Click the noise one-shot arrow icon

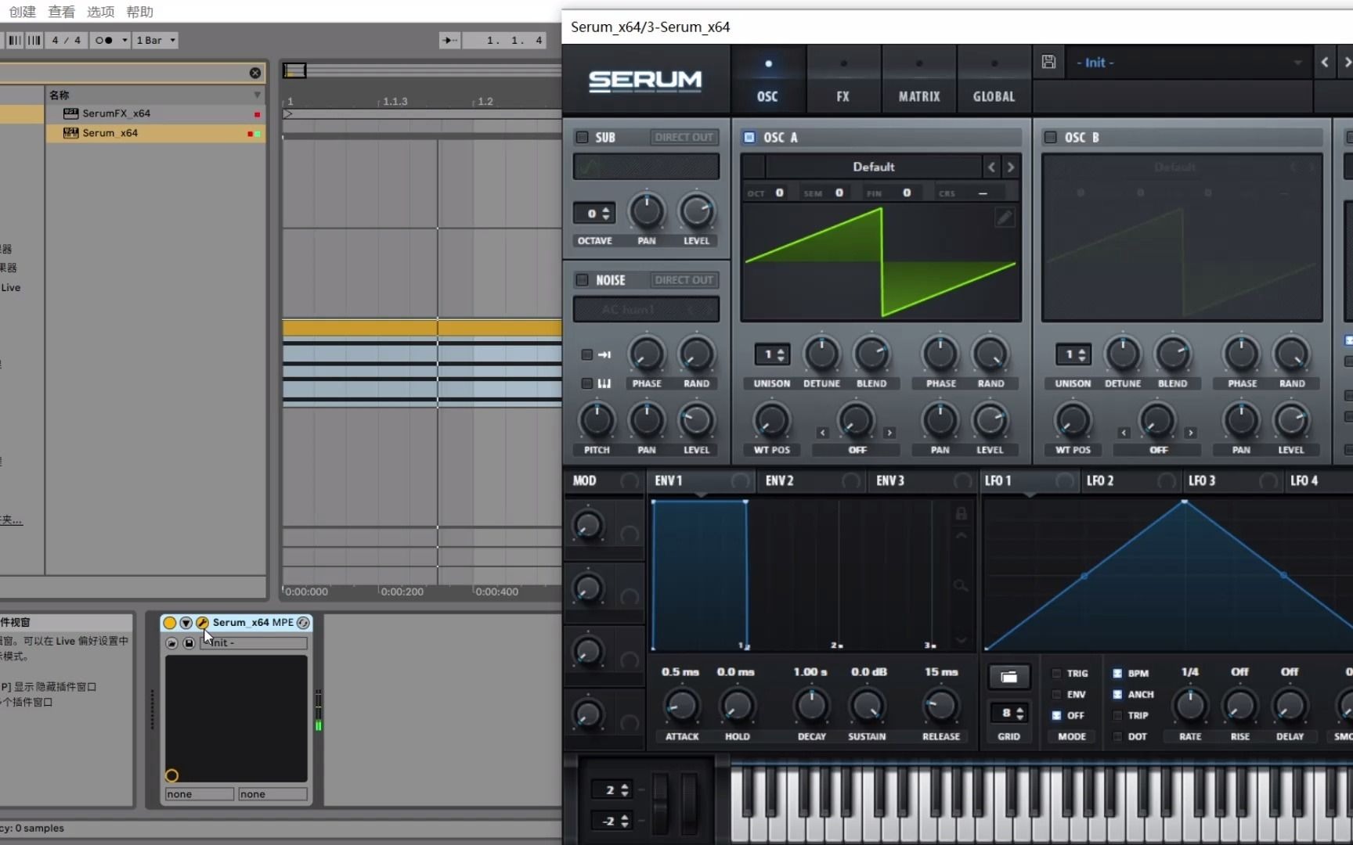(x=604, y=354)
